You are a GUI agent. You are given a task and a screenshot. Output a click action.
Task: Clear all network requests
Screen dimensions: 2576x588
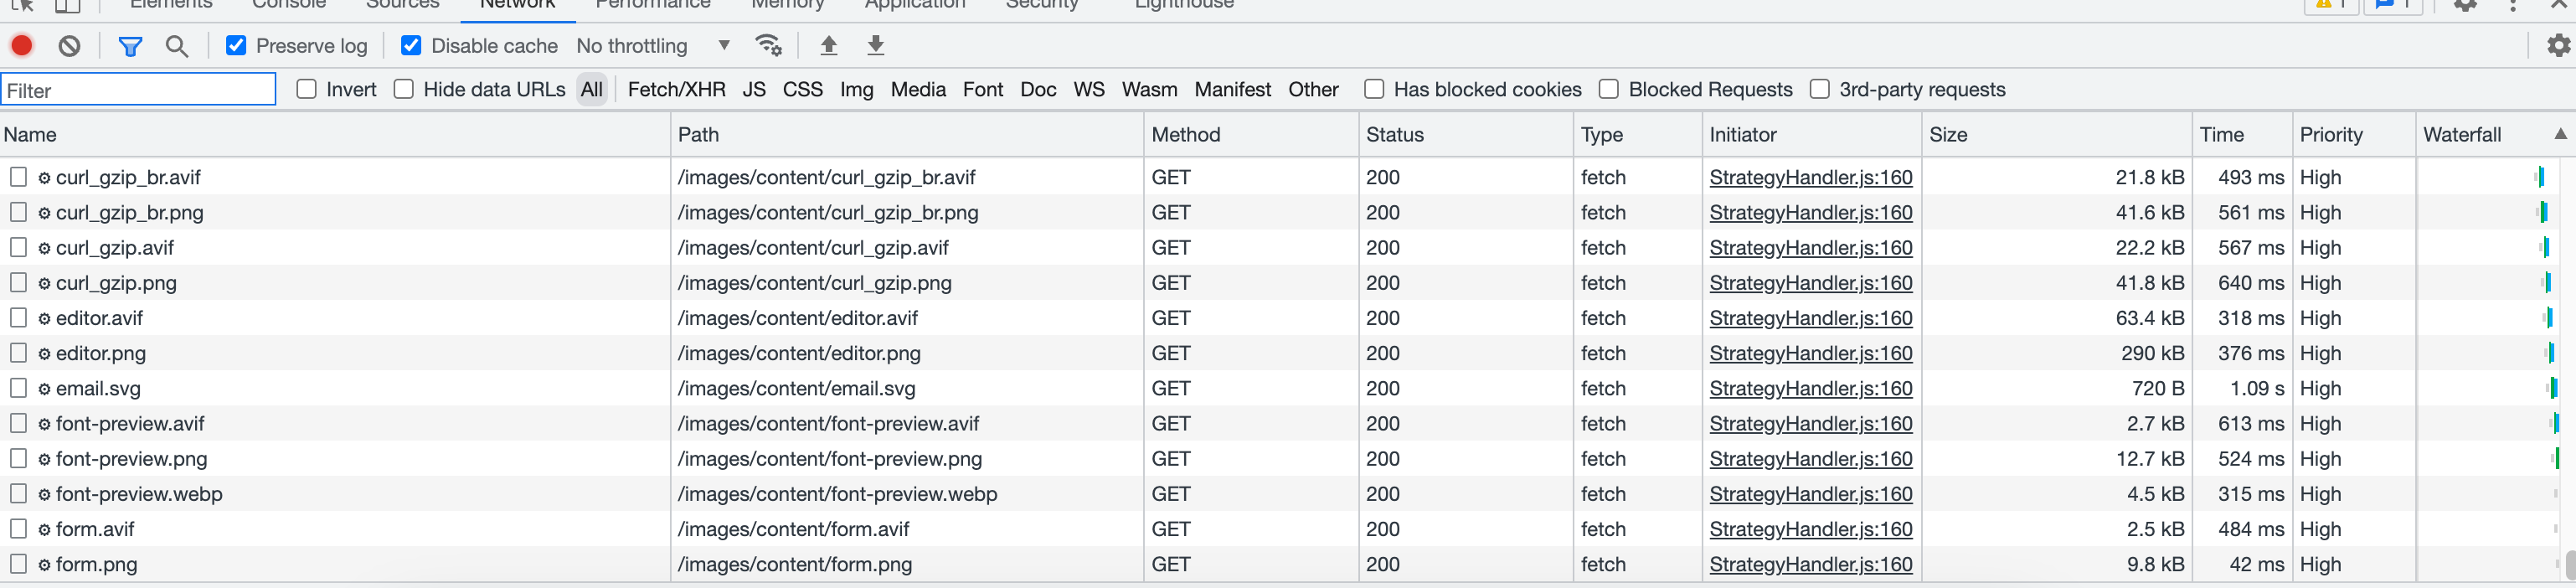[69, 45]
